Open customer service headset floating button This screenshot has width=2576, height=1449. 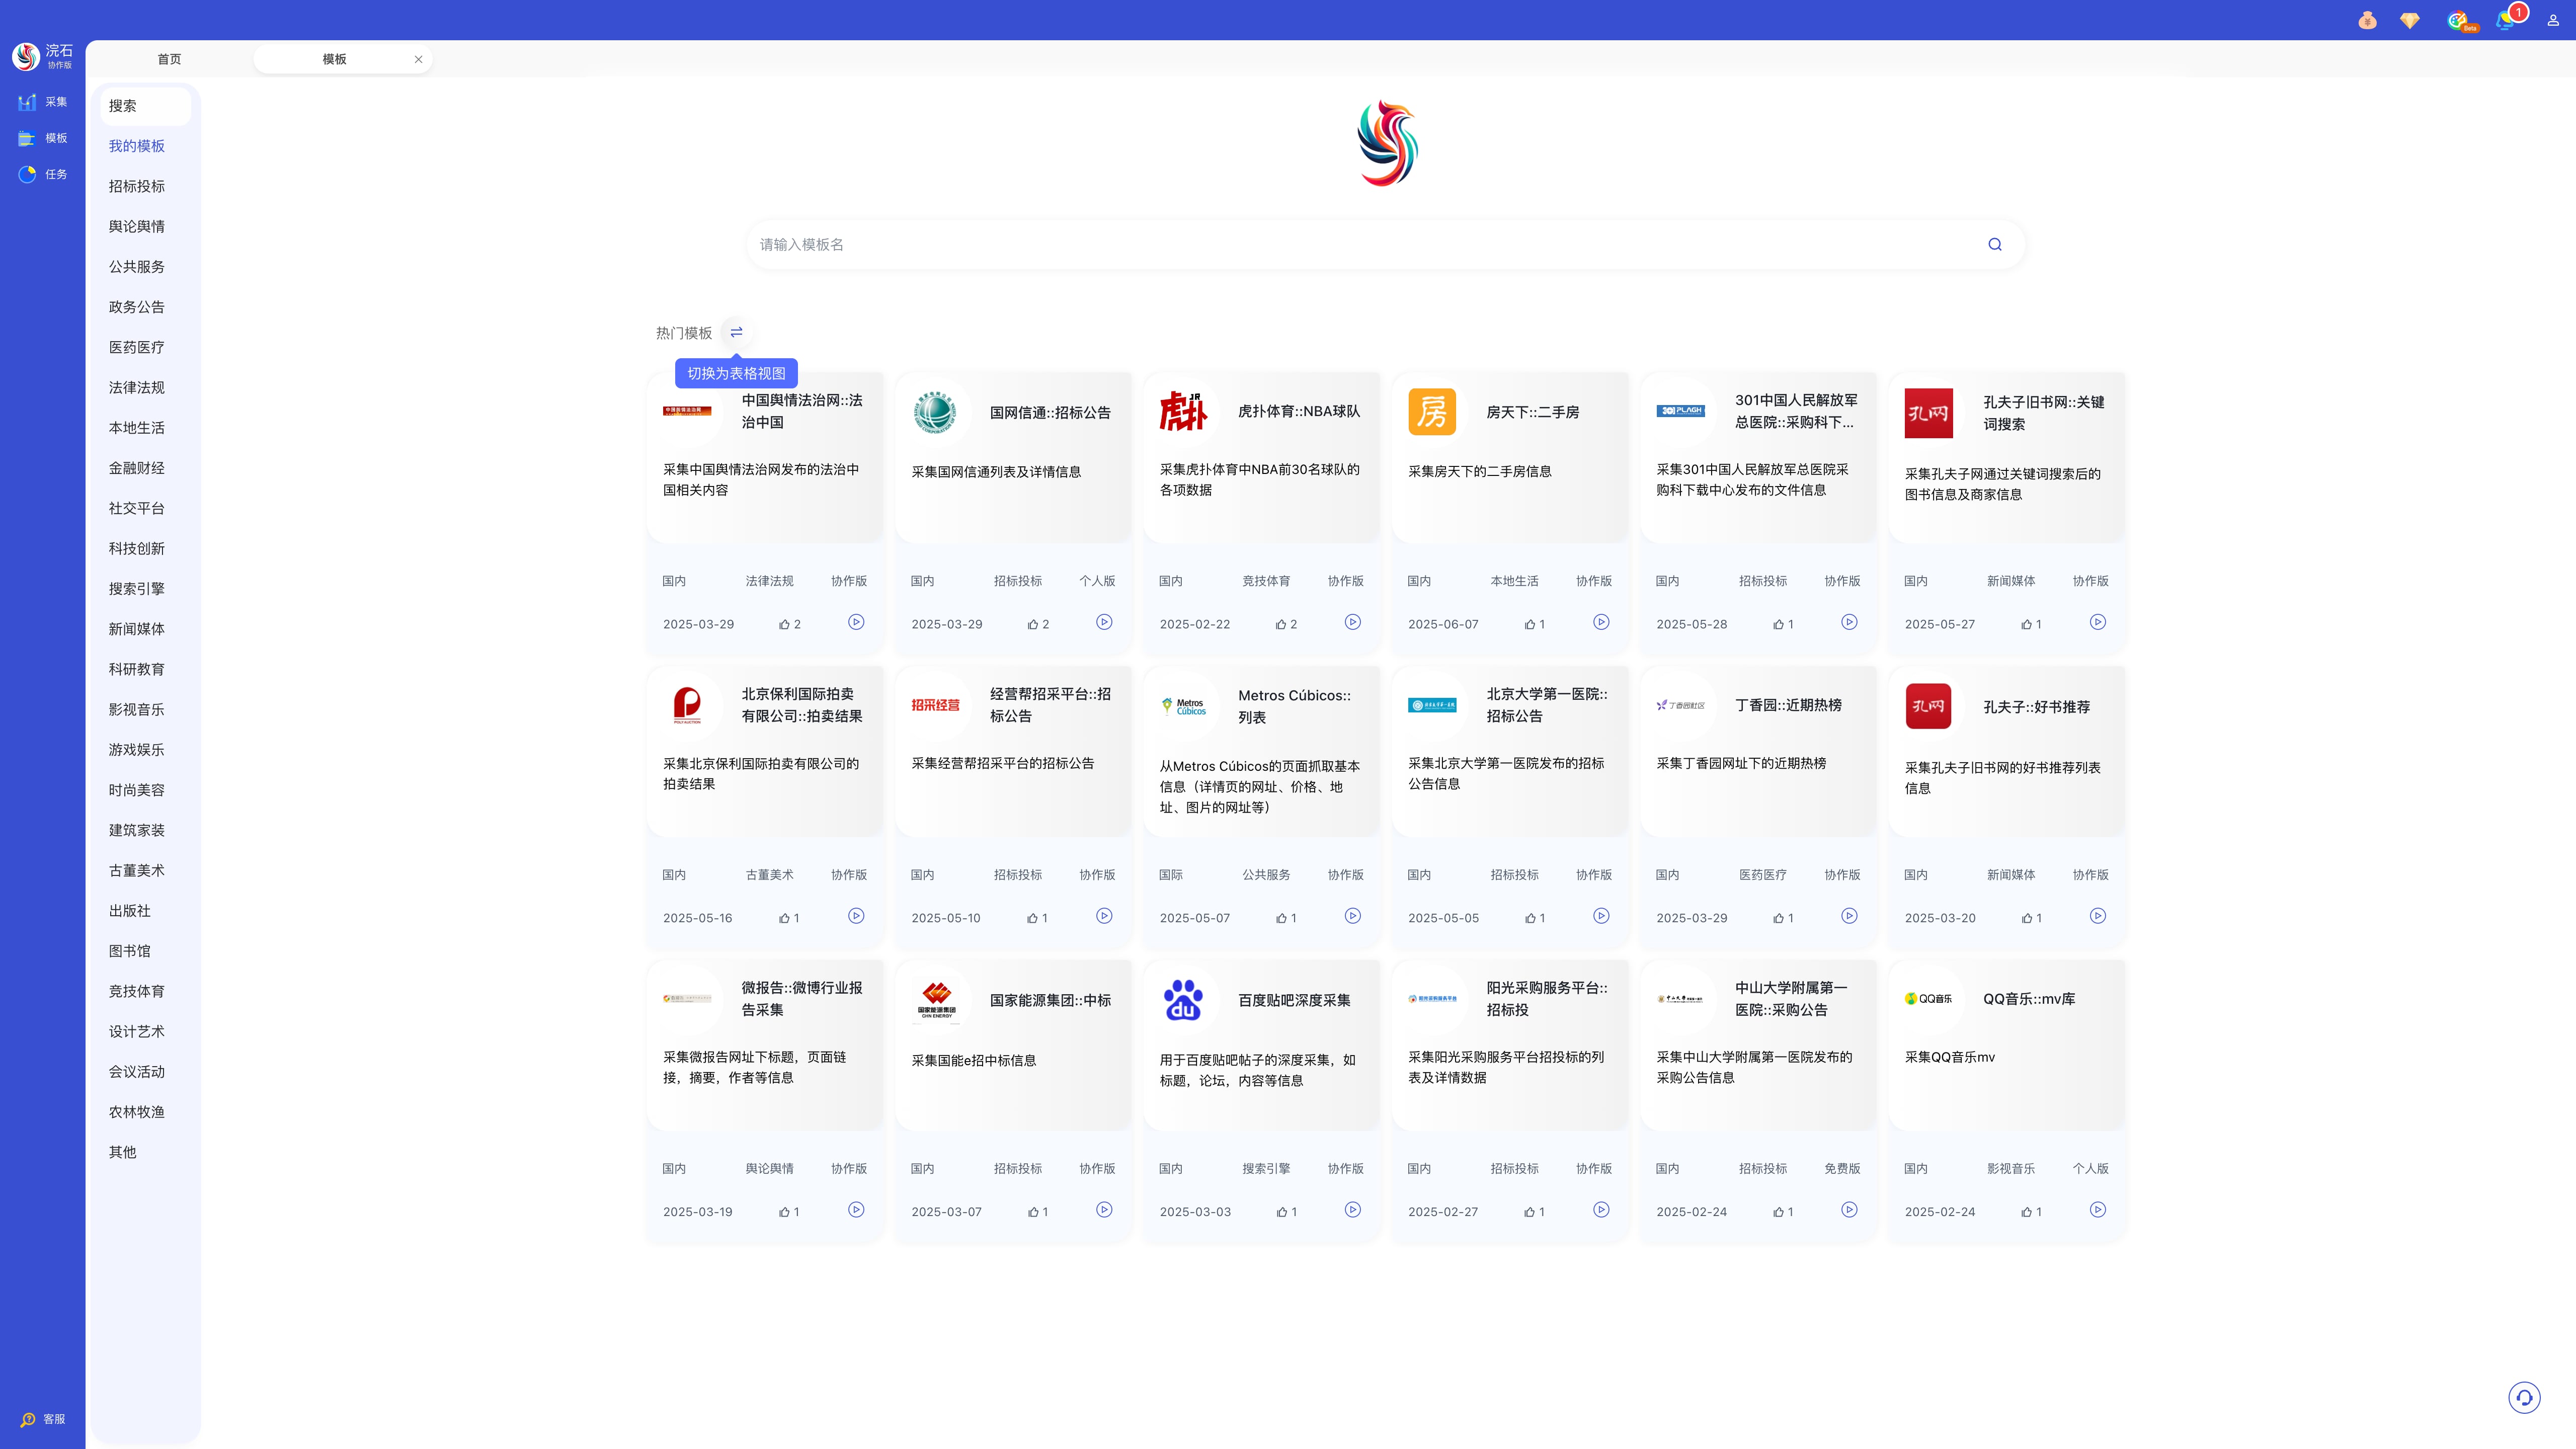(x=2524, y=1397)
